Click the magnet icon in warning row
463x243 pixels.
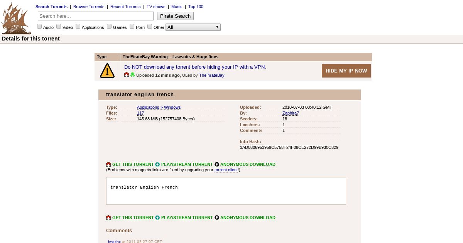coord(127,75)
